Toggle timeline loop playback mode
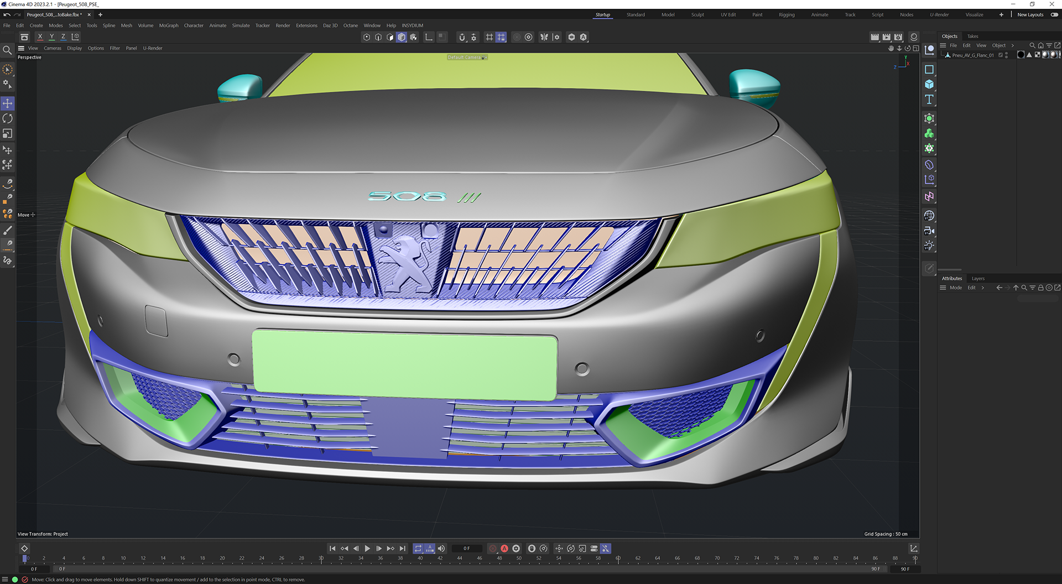The width and height of the screenshot is (1062, 584). click(x=418, y=549)
